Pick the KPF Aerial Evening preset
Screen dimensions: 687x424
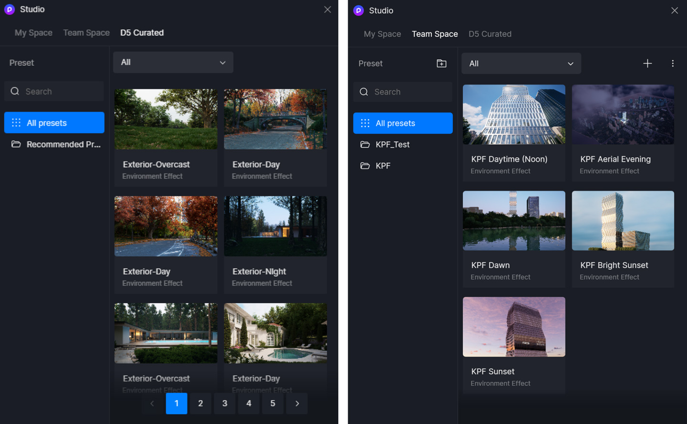coord(623,115)
